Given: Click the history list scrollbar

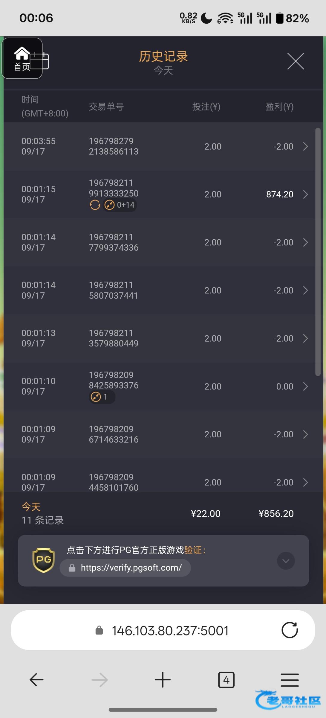Looking at the screenshot, I should (x=318, y=251).
